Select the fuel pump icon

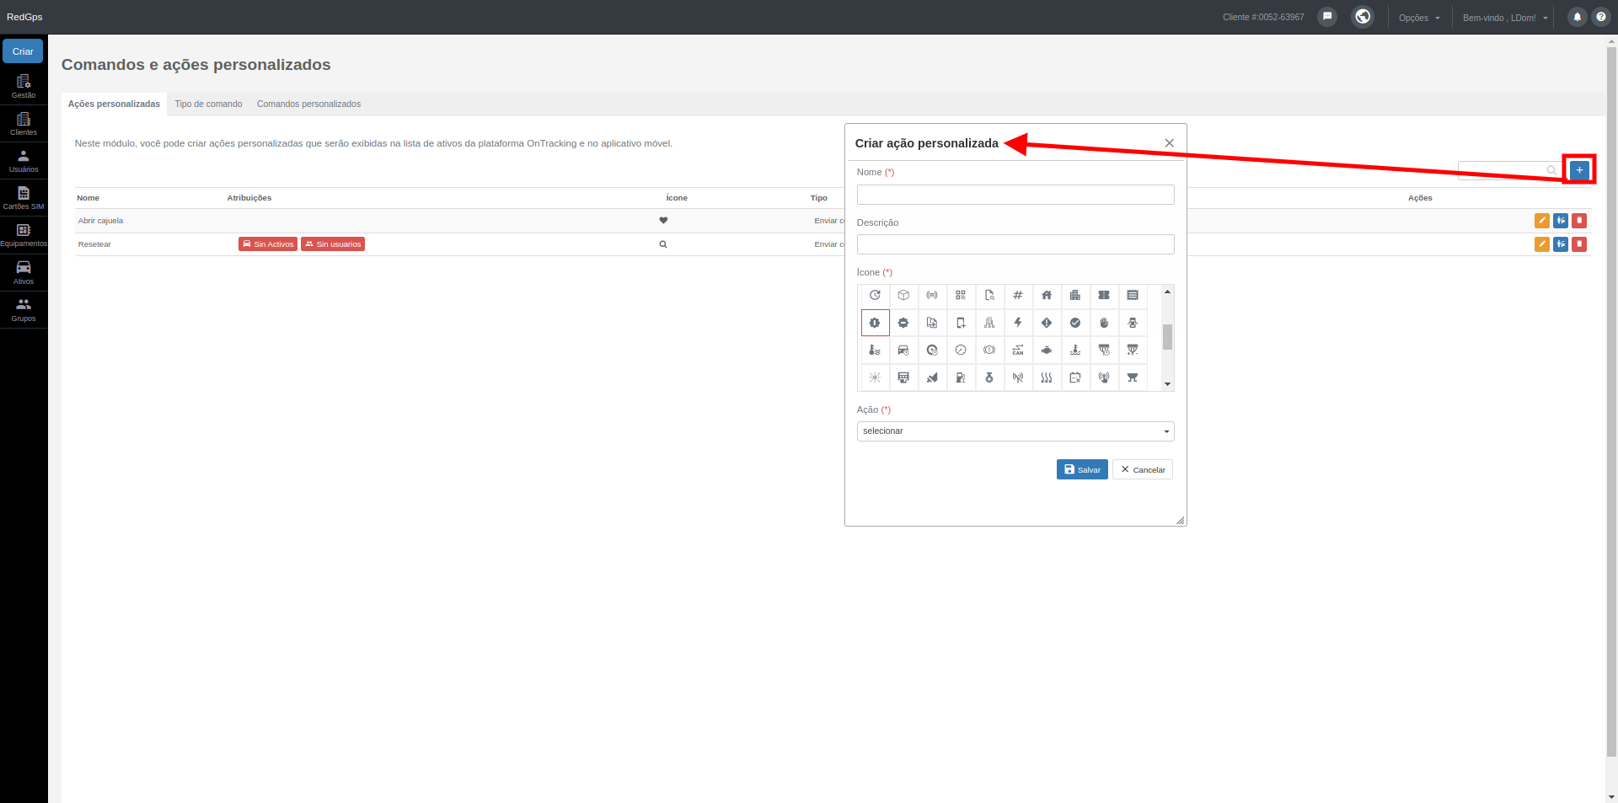[x=961, y=378]
